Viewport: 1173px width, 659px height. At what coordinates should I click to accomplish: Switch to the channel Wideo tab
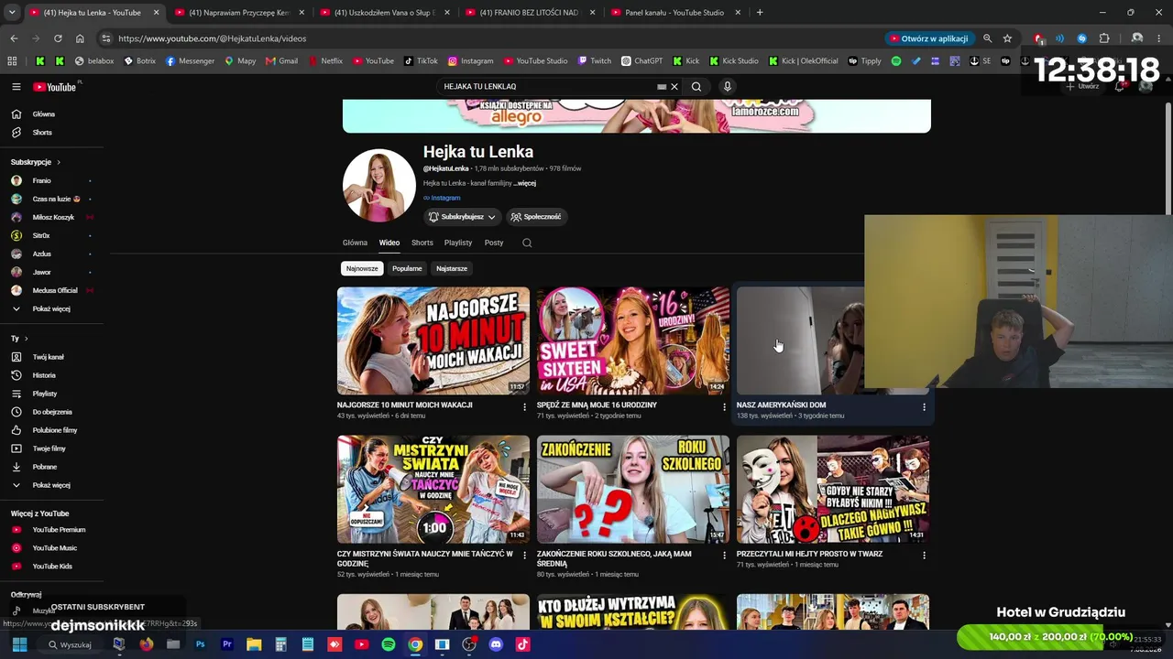click(389, 243)
